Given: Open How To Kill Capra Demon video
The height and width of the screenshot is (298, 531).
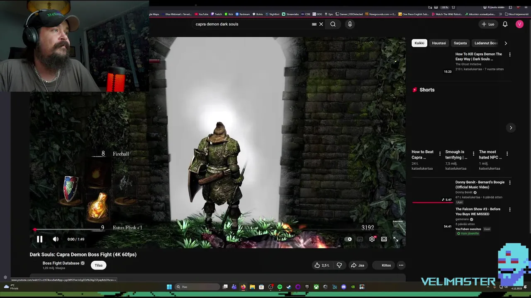Looking at the screenshot, I should 478,56.
